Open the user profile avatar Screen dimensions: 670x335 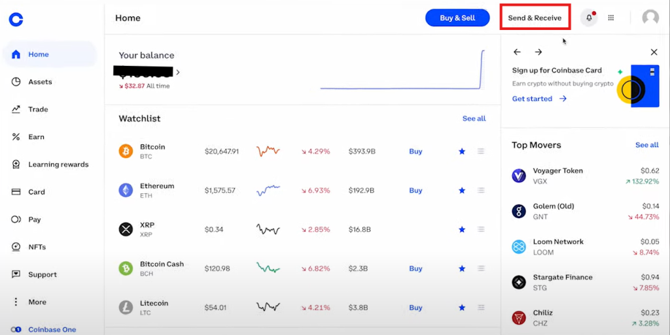click(x=650, y=18)
